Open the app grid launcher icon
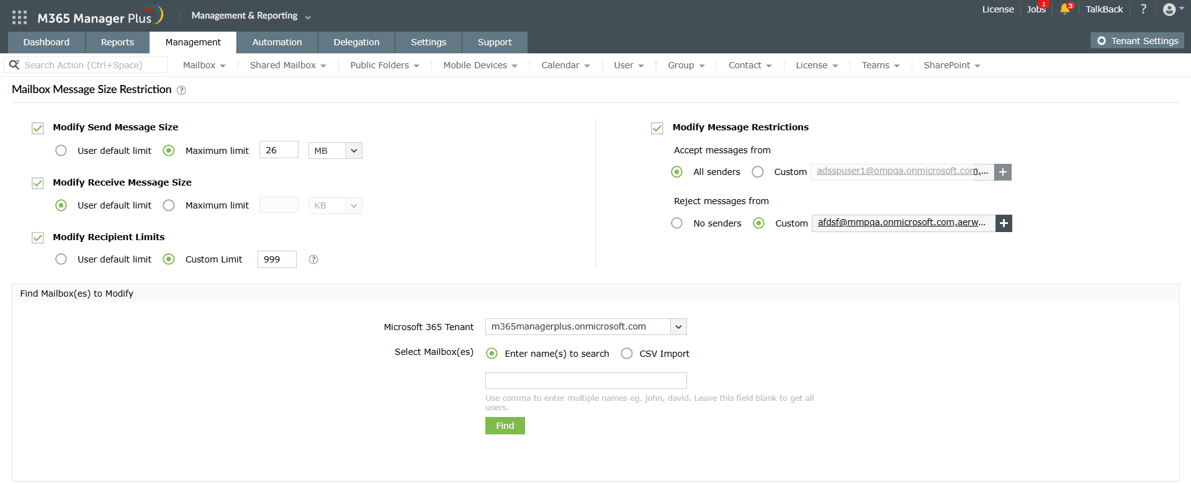The image size is (1191, 484). click(19, 17)
